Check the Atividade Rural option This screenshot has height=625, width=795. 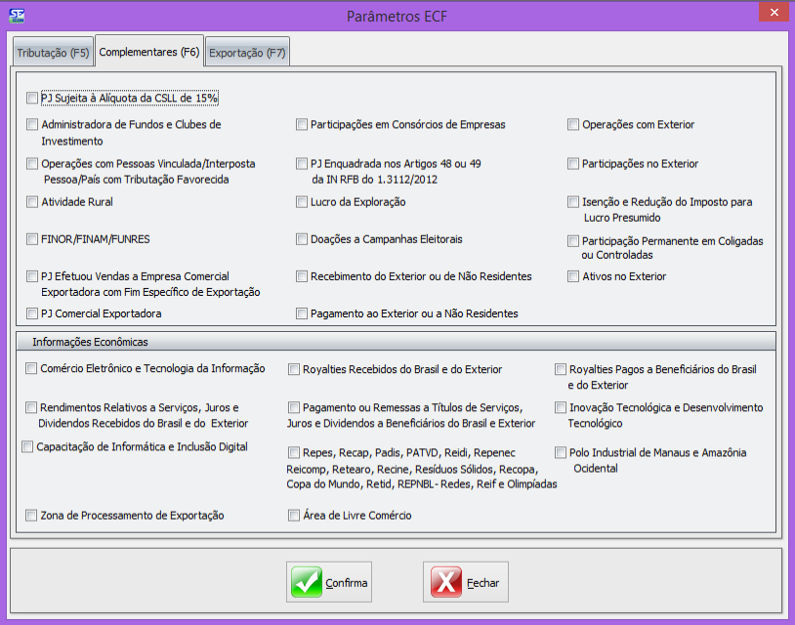point(33,202)
